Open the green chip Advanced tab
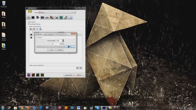Screen dimensions: 196x110 (x=61, y=18)
